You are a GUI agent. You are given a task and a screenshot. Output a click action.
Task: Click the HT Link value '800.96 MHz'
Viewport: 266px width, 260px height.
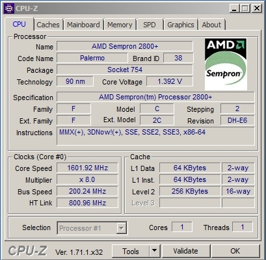click(87, 203)
